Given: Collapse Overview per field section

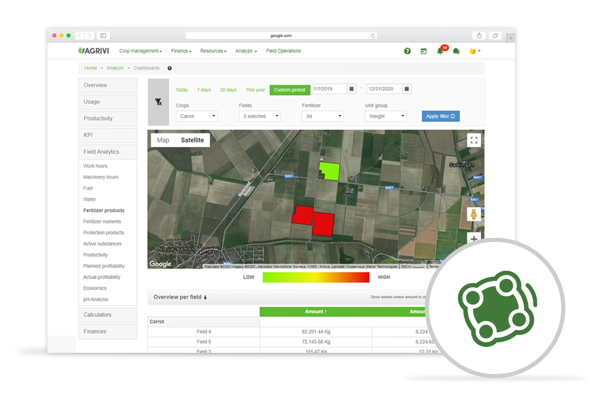Looking at the screenshot, I should (180, 297).
